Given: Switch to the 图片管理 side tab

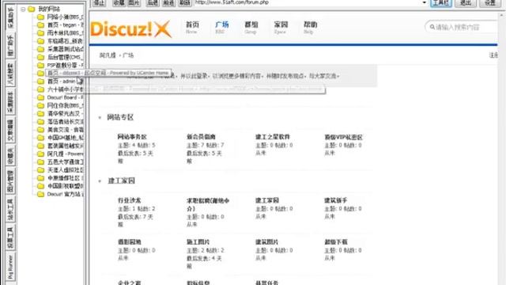Looking at the screenshot, I should click(10, 181).
